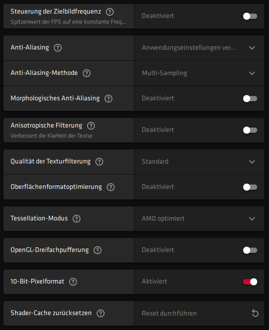Enable Anisotropische Filterung switch

250,130
